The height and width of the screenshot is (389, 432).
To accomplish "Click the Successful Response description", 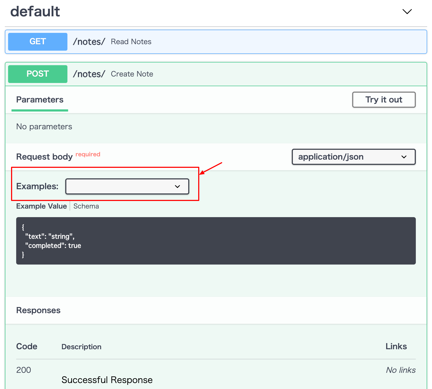I will 107,380.
